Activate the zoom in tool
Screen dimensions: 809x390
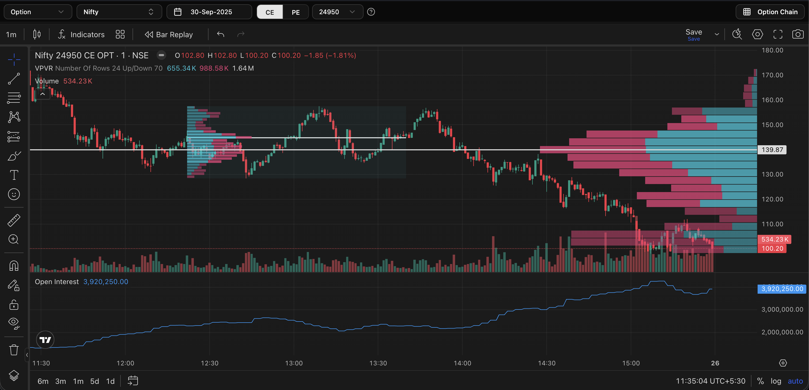(14, 239)
